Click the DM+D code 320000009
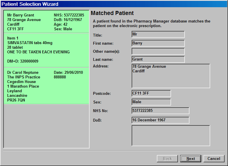Screen dimensions: 228x166 pyautogui.click(x=23, y=61)
